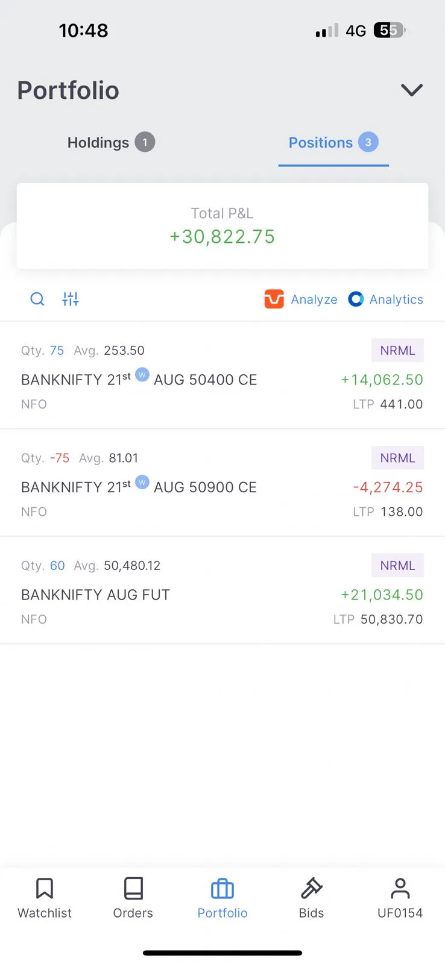Expand the Portfolio chevron dropdown
Image resolution: width=445 pixels, height=964 pixels.
(x=412, y=90)
